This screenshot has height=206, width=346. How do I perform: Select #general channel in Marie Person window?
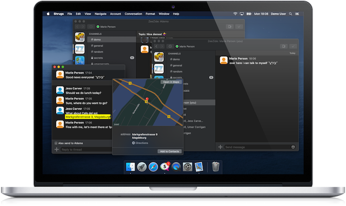pyautogui.click(x=191, y=65)
